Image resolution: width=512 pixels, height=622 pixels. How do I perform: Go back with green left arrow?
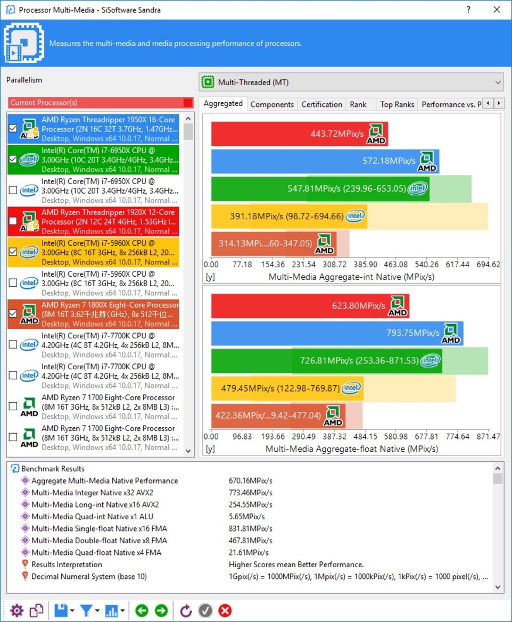142,610
